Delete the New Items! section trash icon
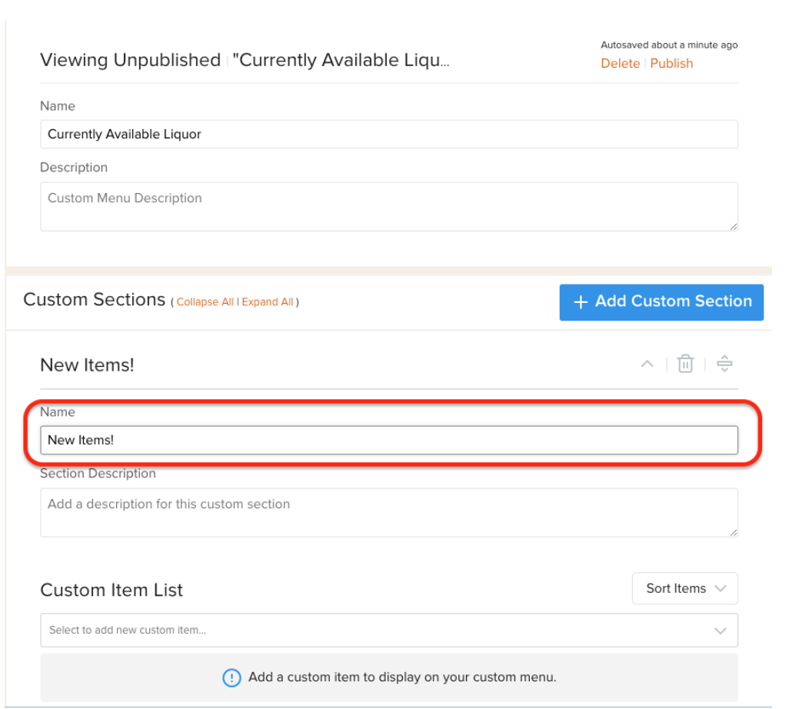 685,364
